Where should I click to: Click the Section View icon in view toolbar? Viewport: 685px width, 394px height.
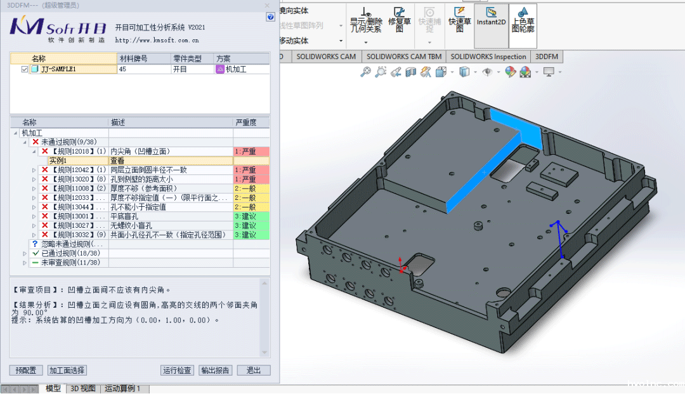pos(411,72)
